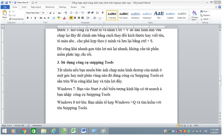Switch to the Page Layout tab
222x135 pixels.
[37, 7]
